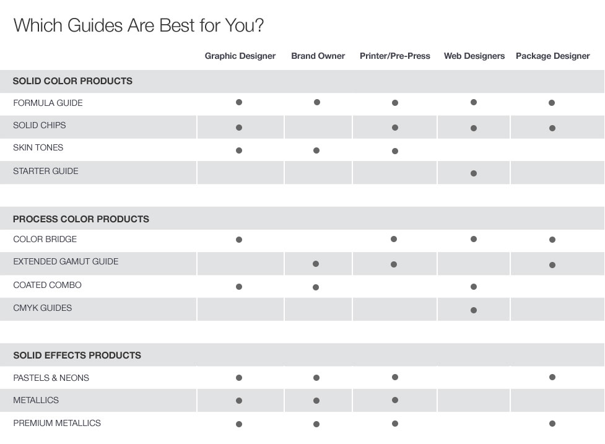Viewport: 605px width, 444px height.
Task: Click the Starter Guide dot under Web Designers
Action: pos(474,173)
